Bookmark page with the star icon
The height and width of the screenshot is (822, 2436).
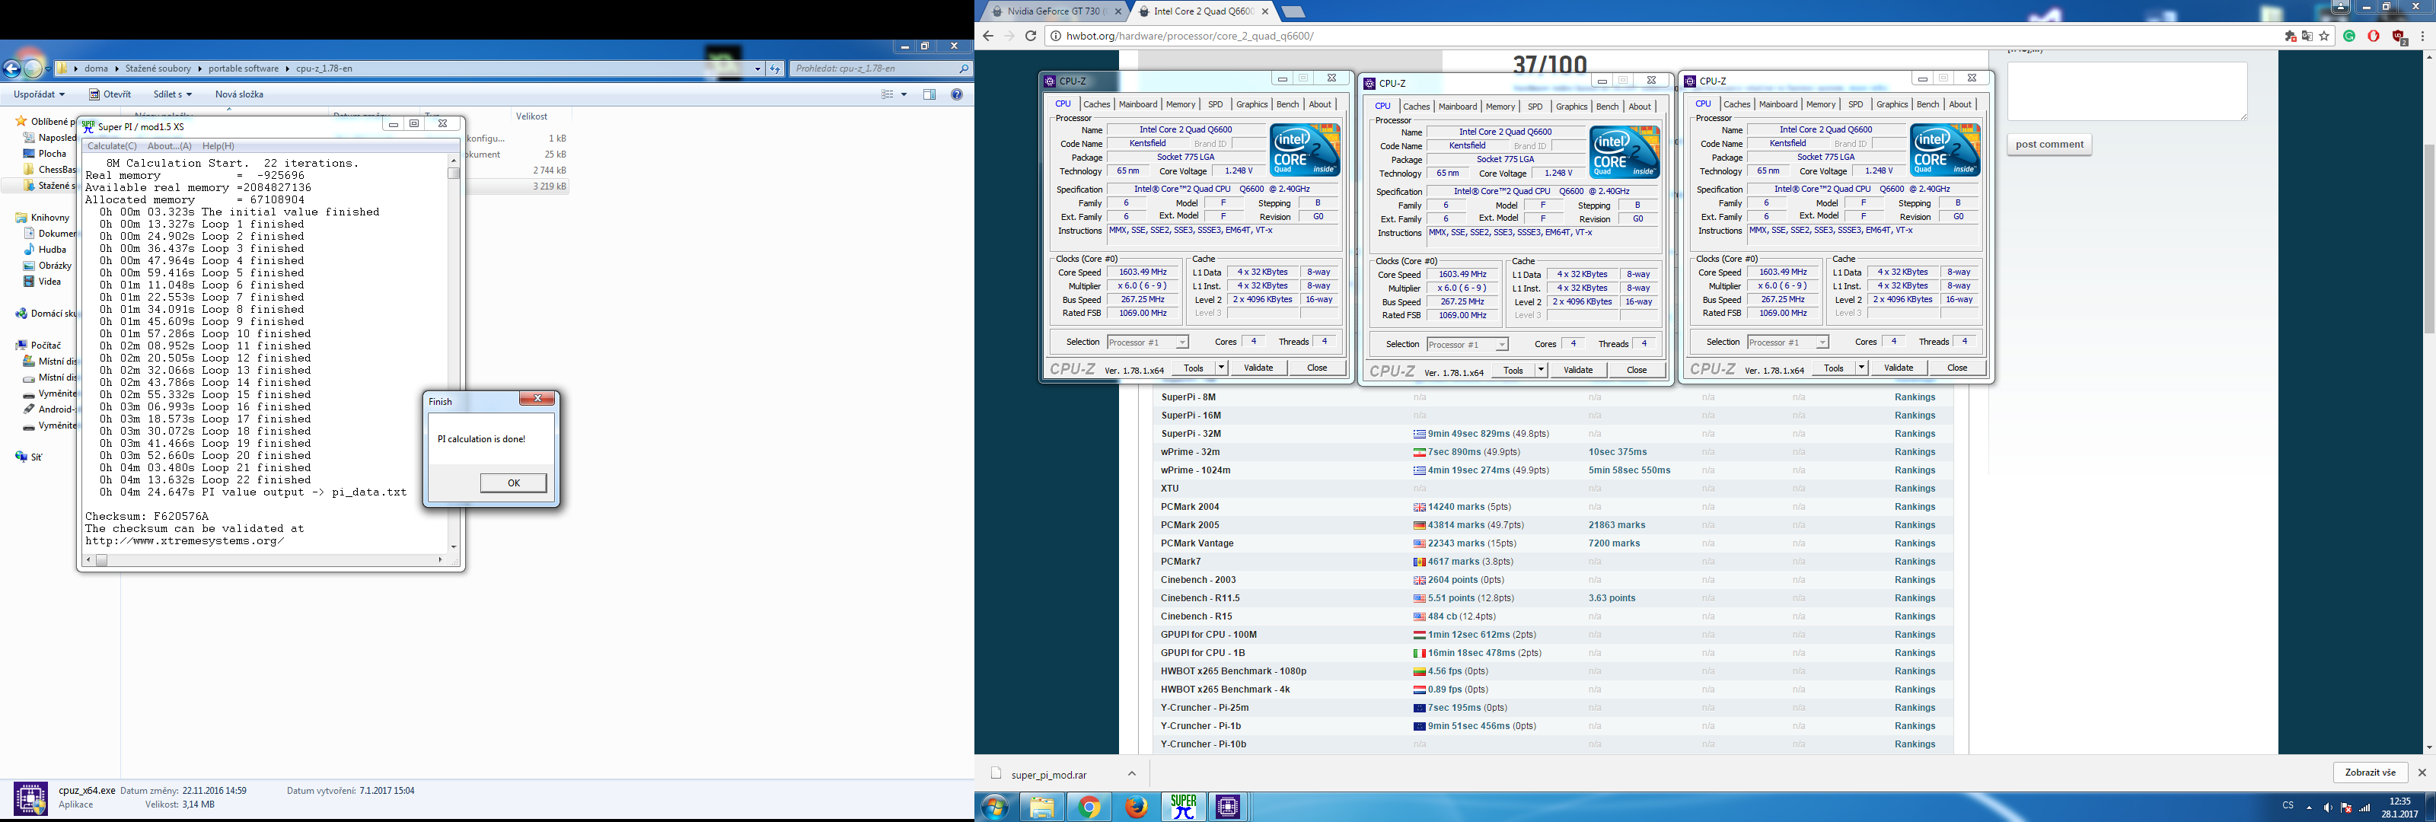click(2324, 36)
